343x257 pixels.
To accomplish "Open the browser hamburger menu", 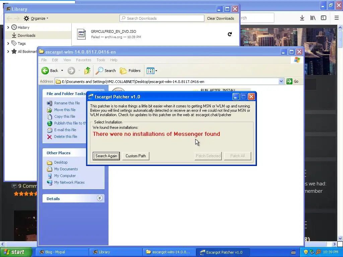I will point(337,18).
